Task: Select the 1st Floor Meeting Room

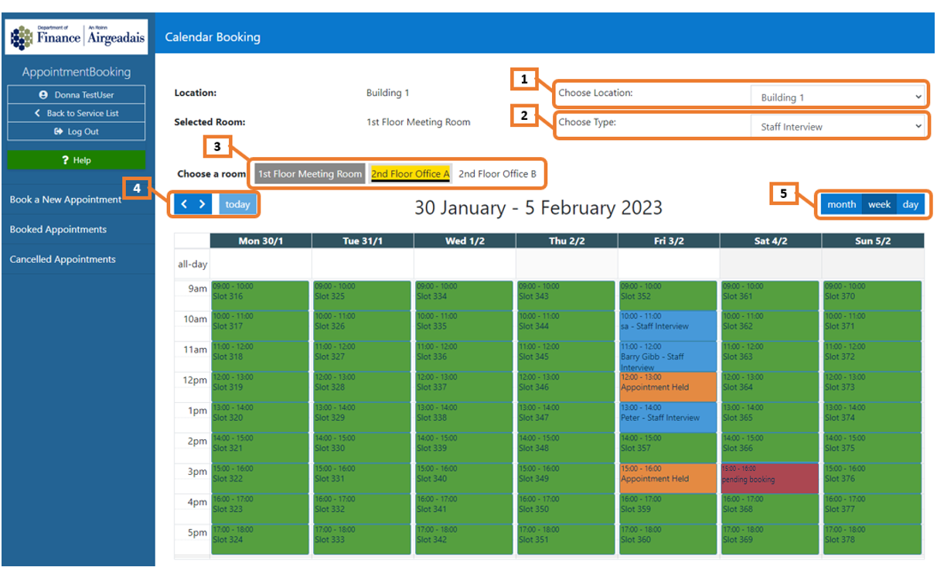Action: pyautogui.click(x=309, y=174)
